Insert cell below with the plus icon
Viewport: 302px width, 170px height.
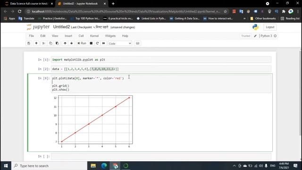[36, 43]
